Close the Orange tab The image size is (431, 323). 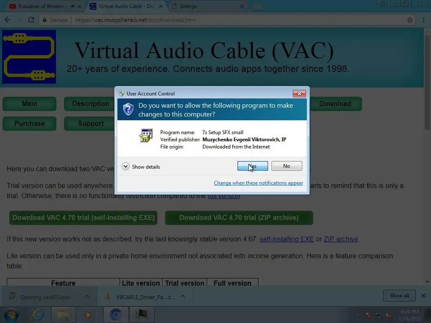[242, 6]
